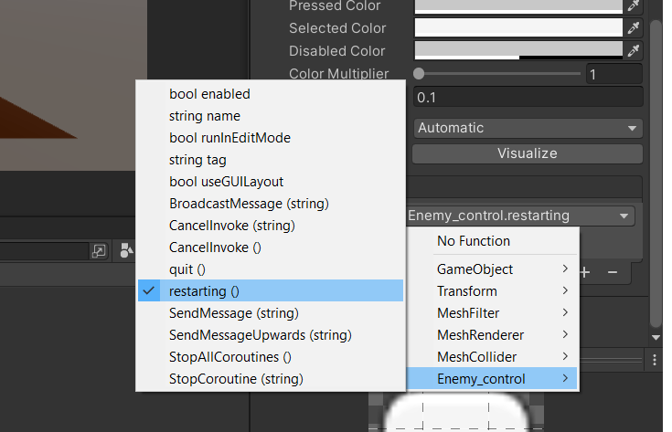Pick color with Disabled Color eyedropper

[634, 50]
